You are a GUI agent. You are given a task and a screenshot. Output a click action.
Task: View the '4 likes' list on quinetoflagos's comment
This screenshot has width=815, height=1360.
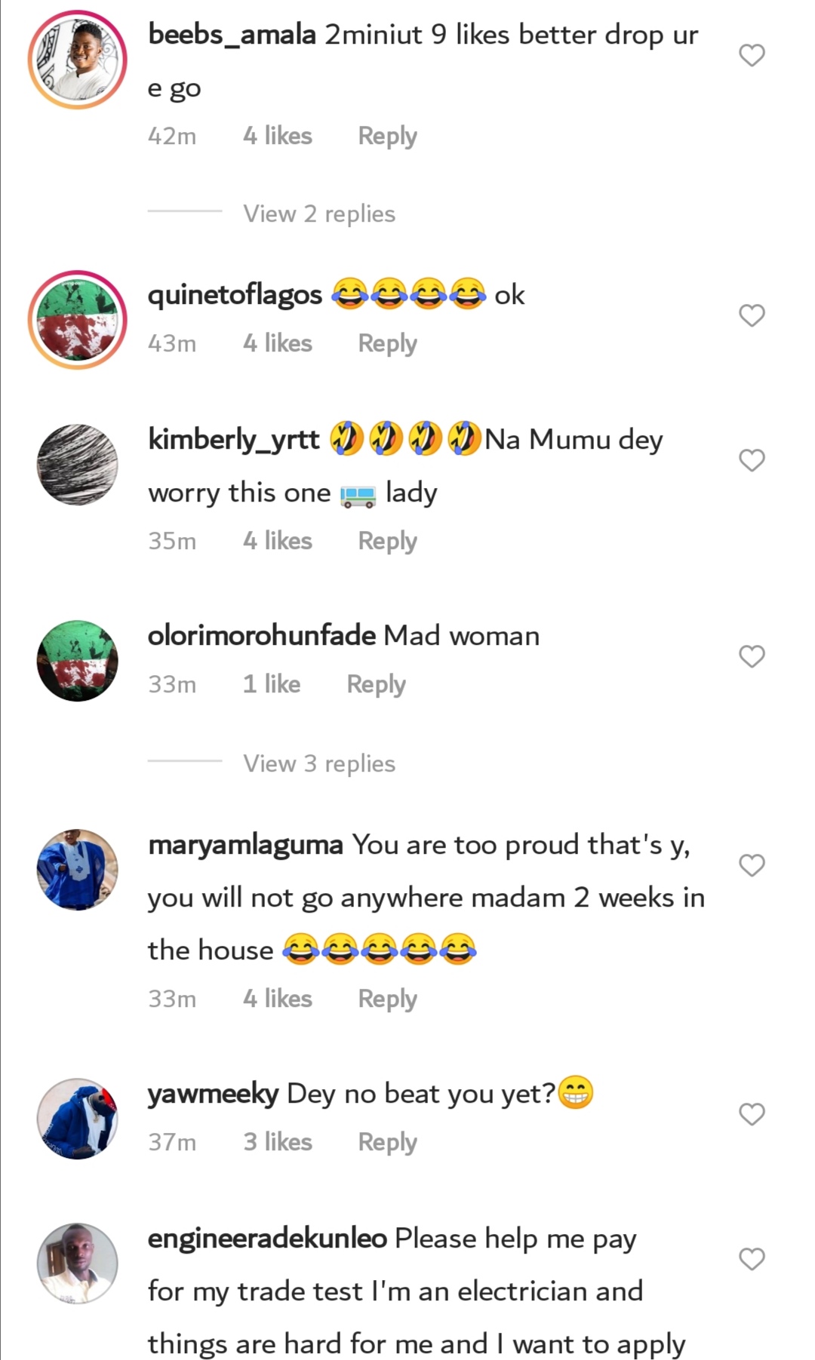coord(277,343)
